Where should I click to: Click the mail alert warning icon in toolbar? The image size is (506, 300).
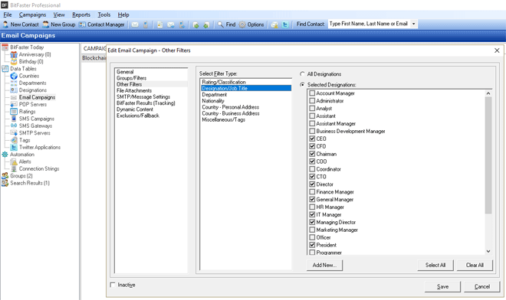[274, 24]
